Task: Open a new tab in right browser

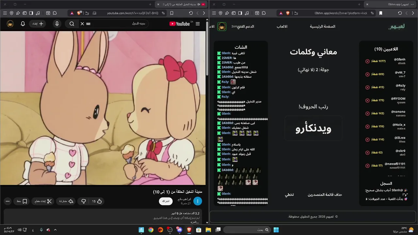Action: 359,4
